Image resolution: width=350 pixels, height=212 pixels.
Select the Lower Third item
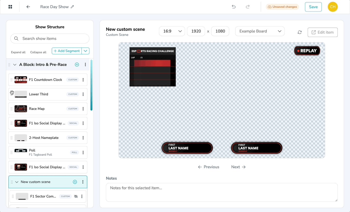[48, 94]
